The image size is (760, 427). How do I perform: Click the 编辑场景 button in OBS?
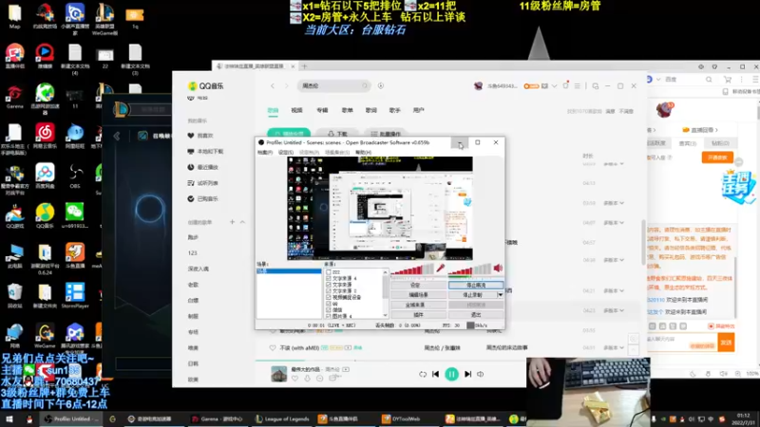coord(418,295)
